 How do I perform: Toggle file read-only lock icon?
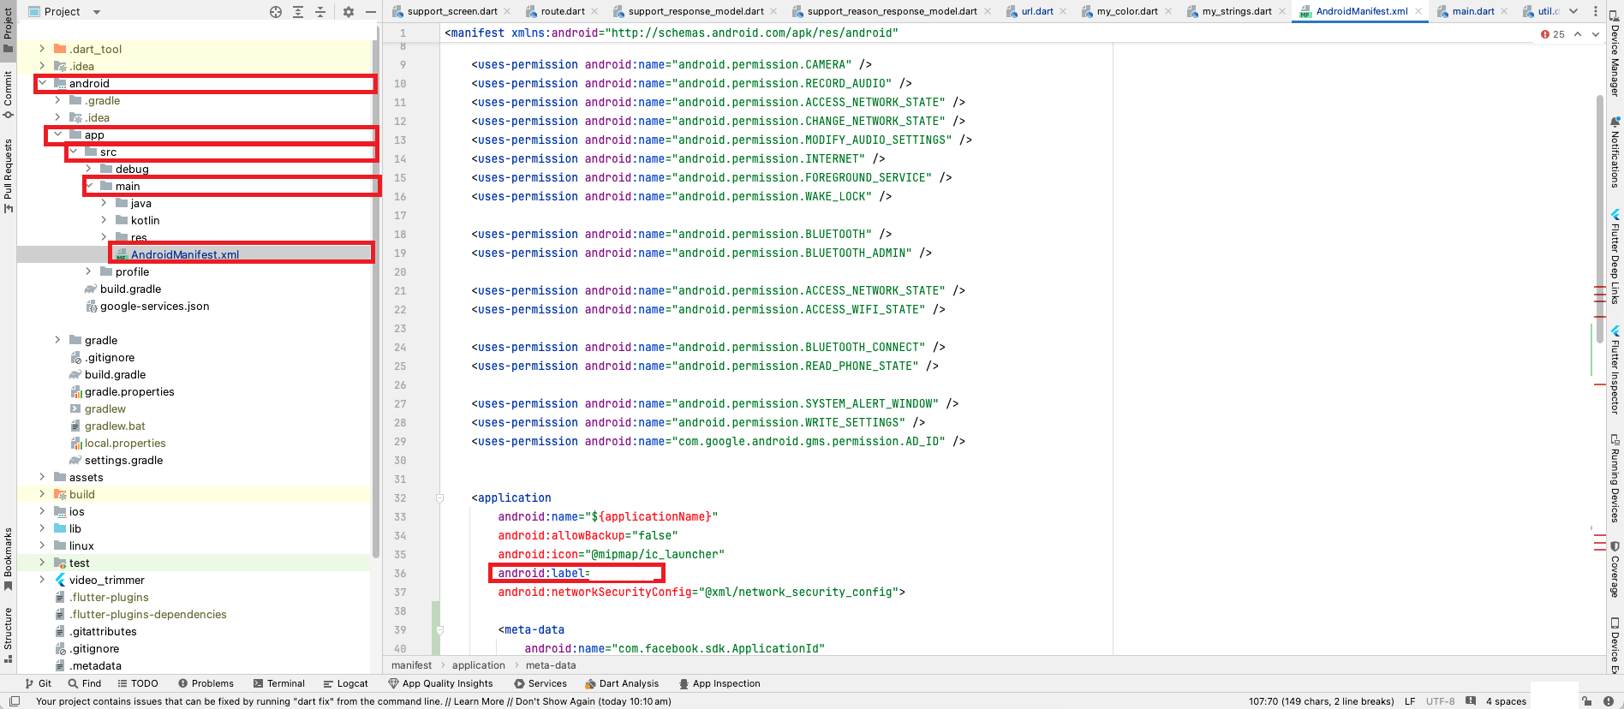(x=1586, y=701)
